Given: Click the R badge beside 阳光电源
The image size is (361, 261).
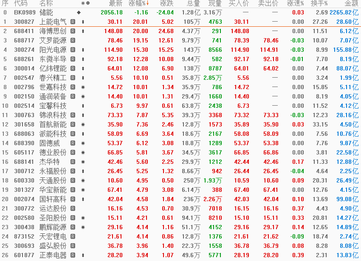Looking at the screenshot, I should [73, 50].
